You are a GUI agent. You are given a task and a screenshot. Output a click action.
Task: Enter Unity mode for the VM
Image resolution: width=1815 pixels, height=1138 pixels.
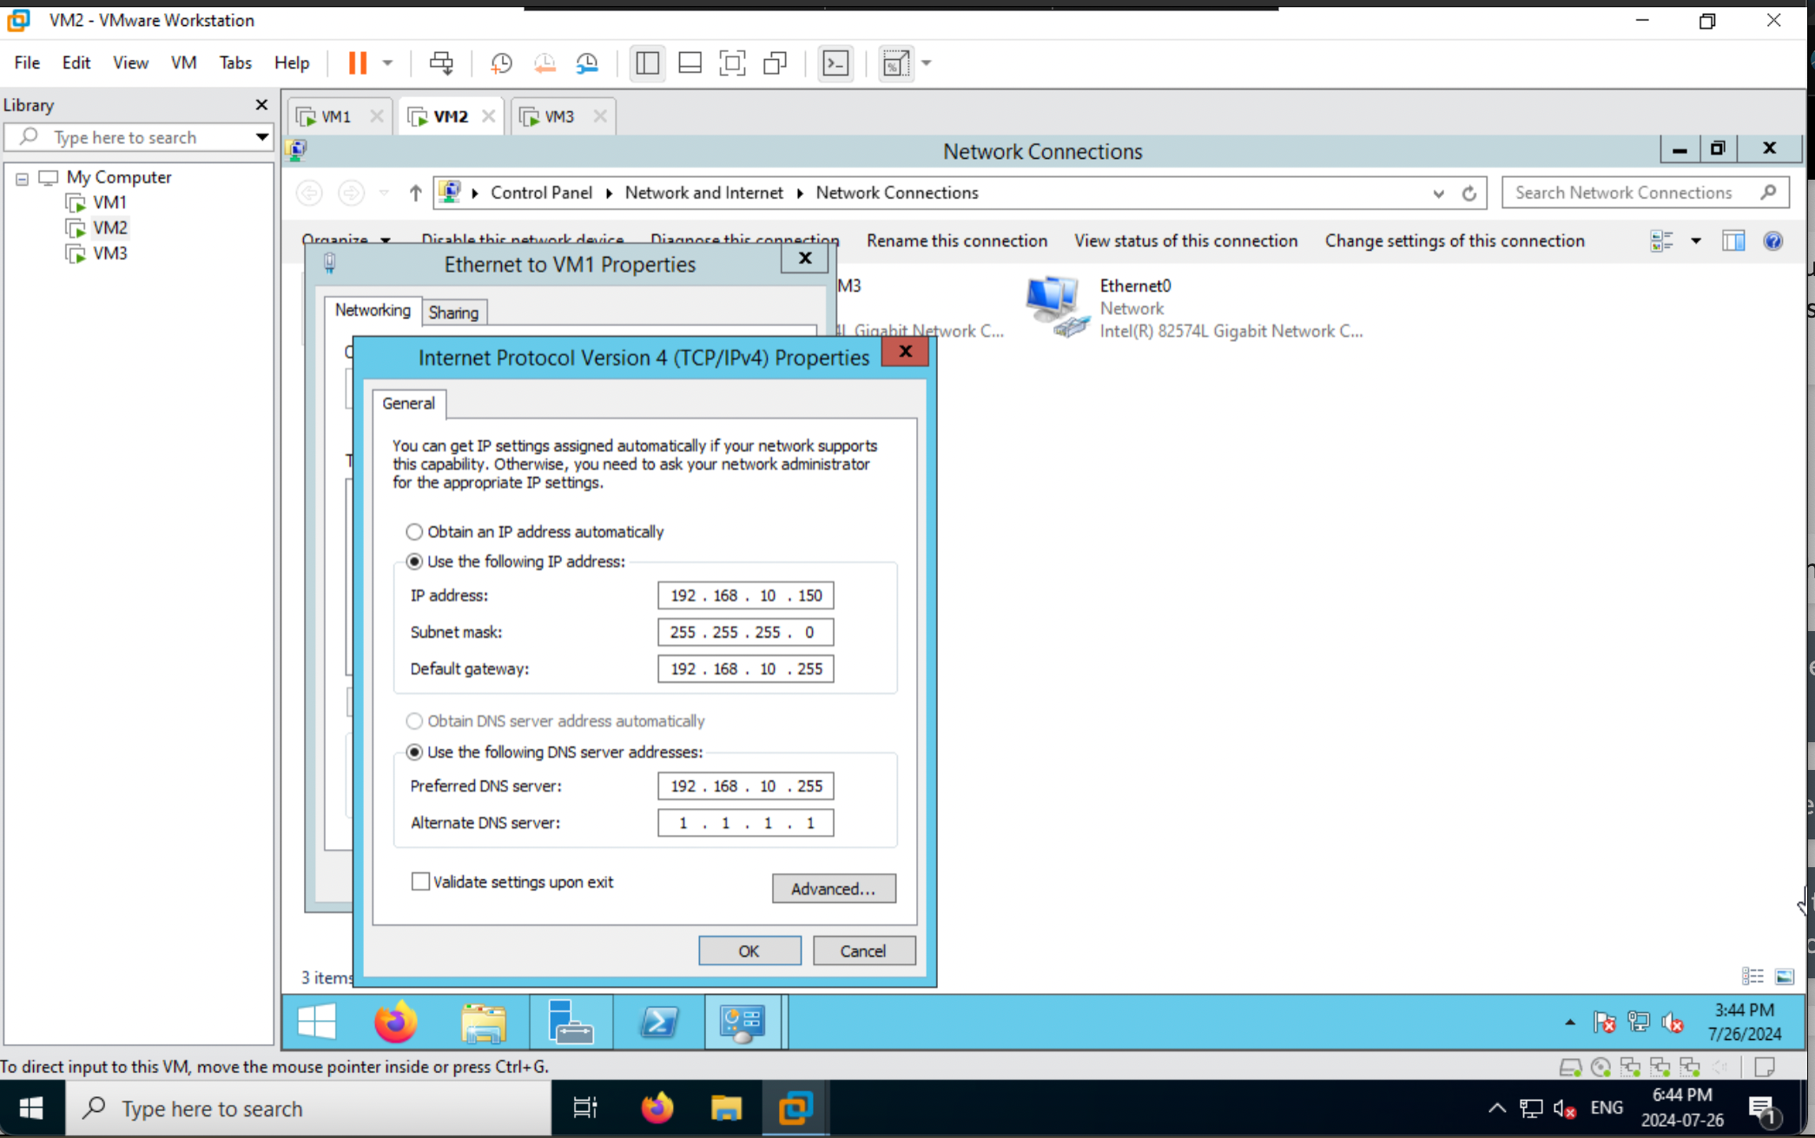coord(775,62)
